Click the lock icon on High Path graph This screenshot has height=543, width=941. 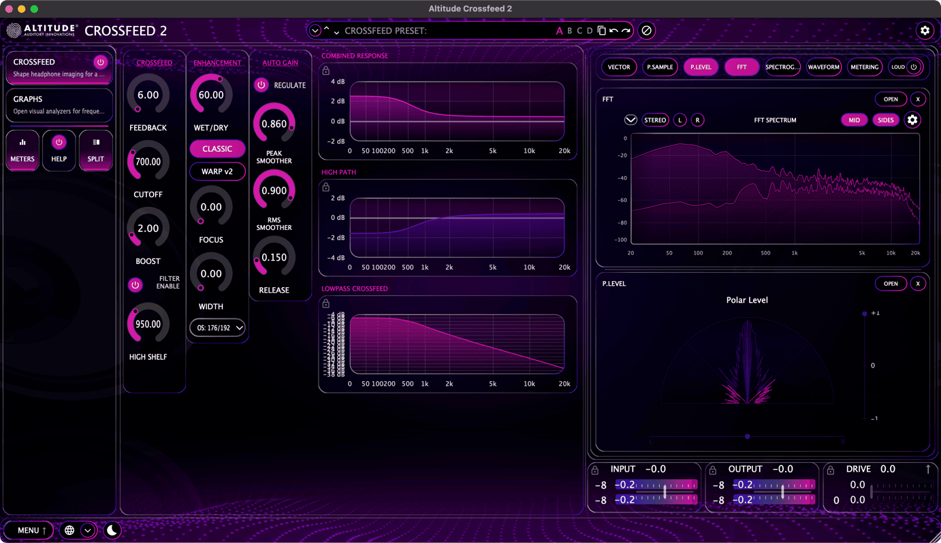[325, 187]
